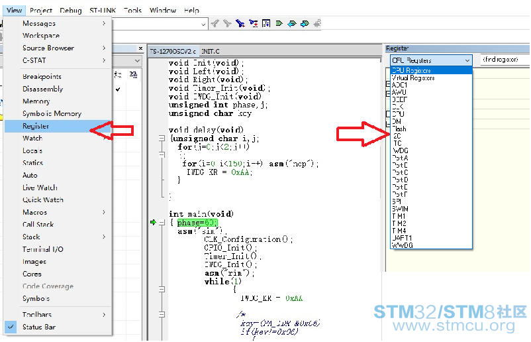531x342 pixels.
Task: Open the Debug menu
Action: (x=70, y=10)
